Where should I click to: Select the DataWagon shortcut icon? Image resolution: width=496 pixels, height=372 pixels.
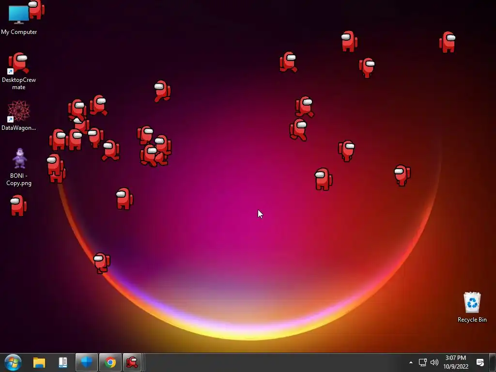coord(19,115)
